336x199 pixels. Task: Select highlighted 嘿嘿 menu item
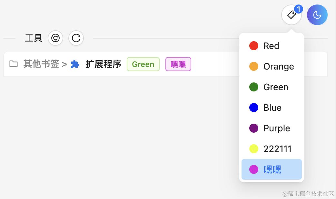272,169
